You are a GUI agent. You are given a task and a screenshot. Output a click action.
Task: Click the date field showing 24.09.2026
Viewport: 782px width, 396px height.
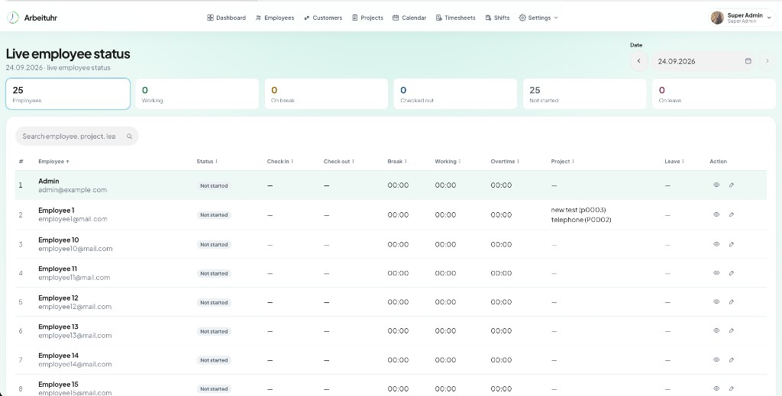coord(703,61)
